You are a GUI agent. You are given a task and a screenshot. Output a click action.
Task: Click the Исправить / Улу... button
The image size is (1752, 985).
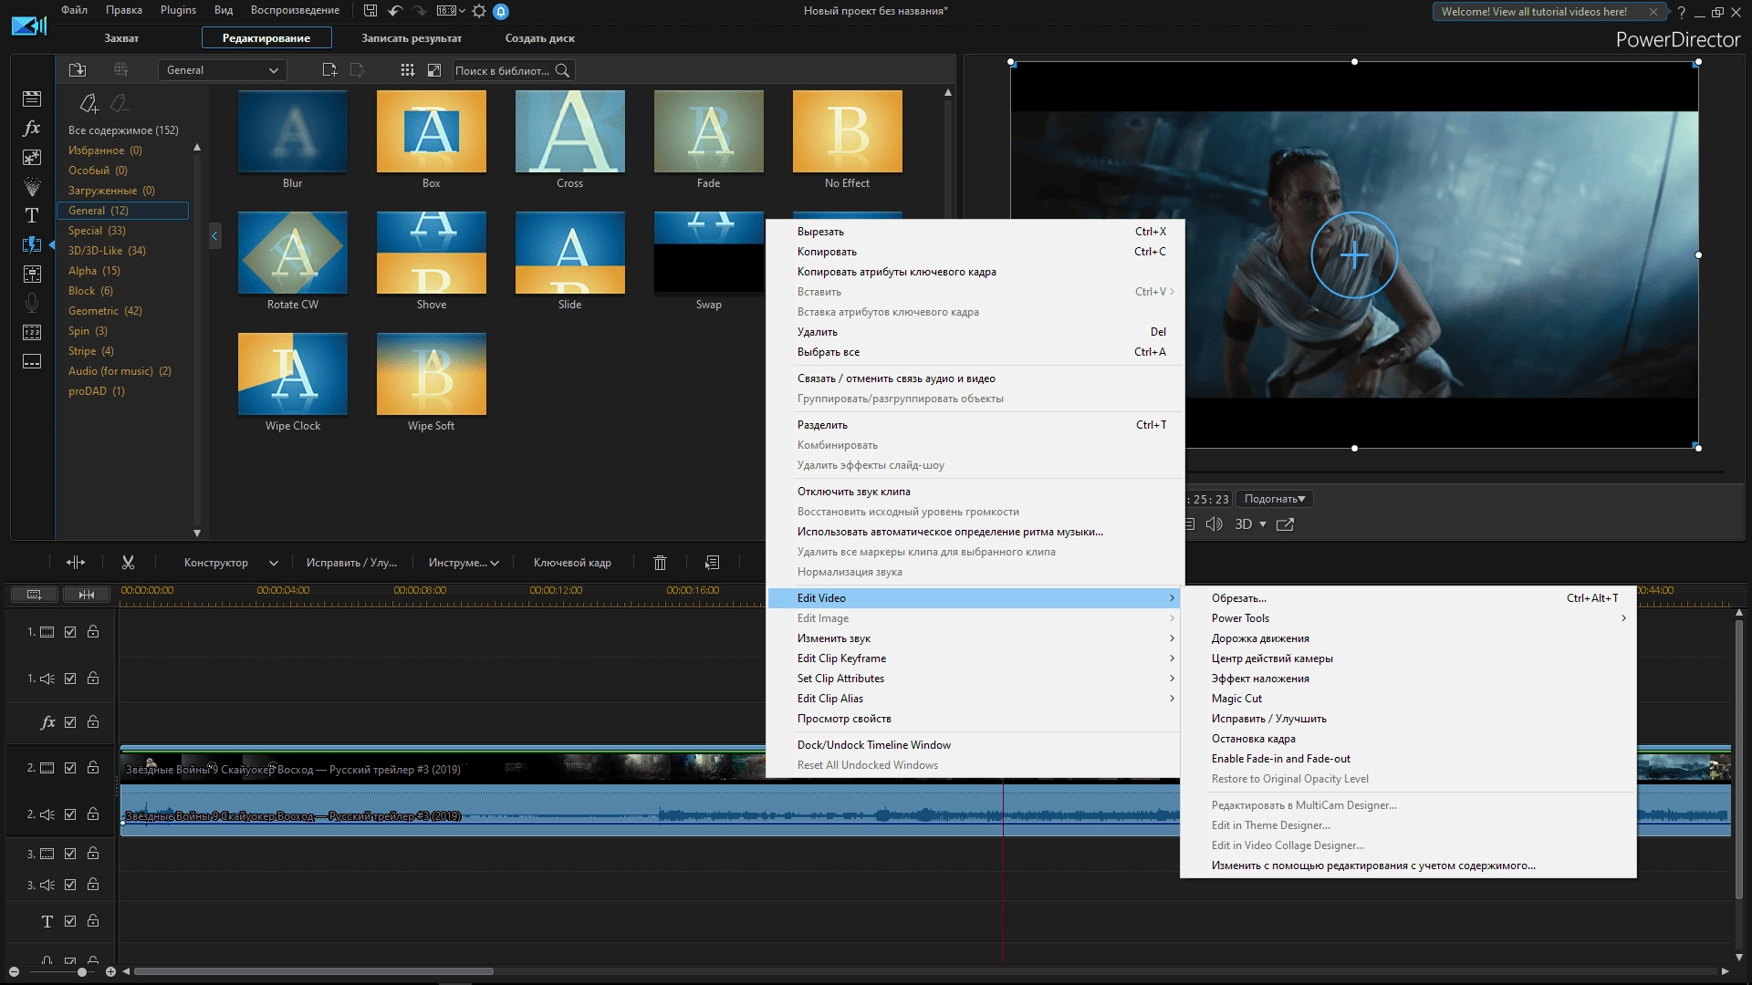pos(351,563)
